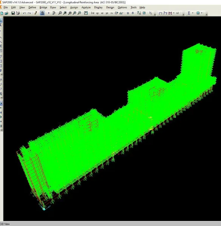Toggle the Set Display Options checkbox icon
This screenshot has width=221, height=226.
pos(144,13)
